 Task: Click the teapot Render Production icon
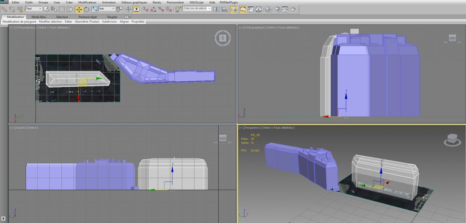click(x=294, y=9)
